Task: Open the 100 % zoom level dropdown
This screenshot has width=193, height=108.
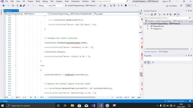Action: [8, 97]
